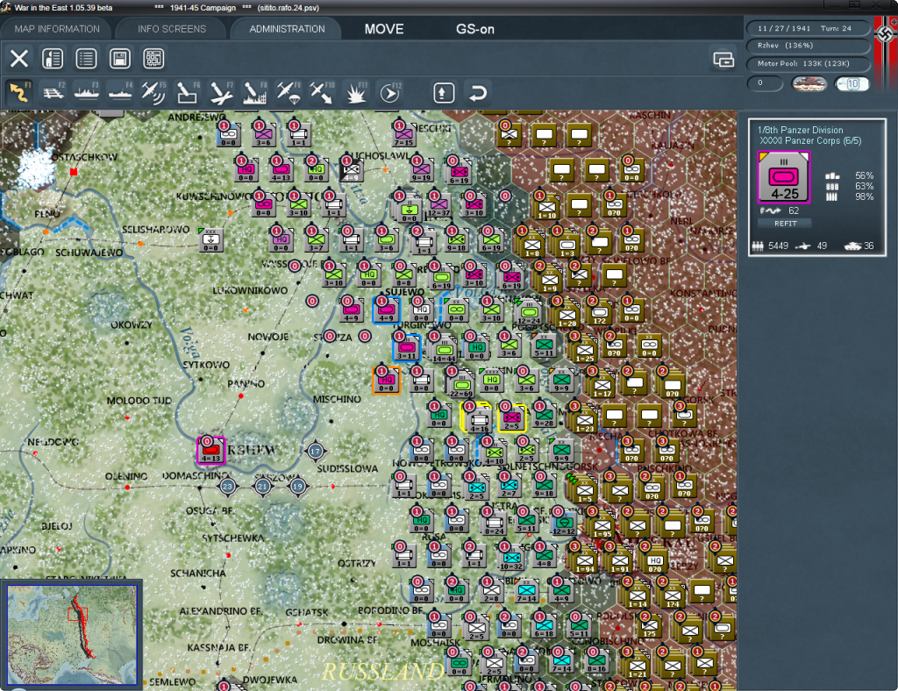Select the 8=24 unit counter
Viewport: 898px width, 691px height.
click(x=495, y=523)
